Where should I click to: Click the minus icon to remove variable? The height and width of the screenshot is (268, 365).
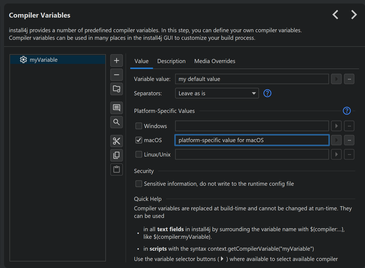(116, 75)
